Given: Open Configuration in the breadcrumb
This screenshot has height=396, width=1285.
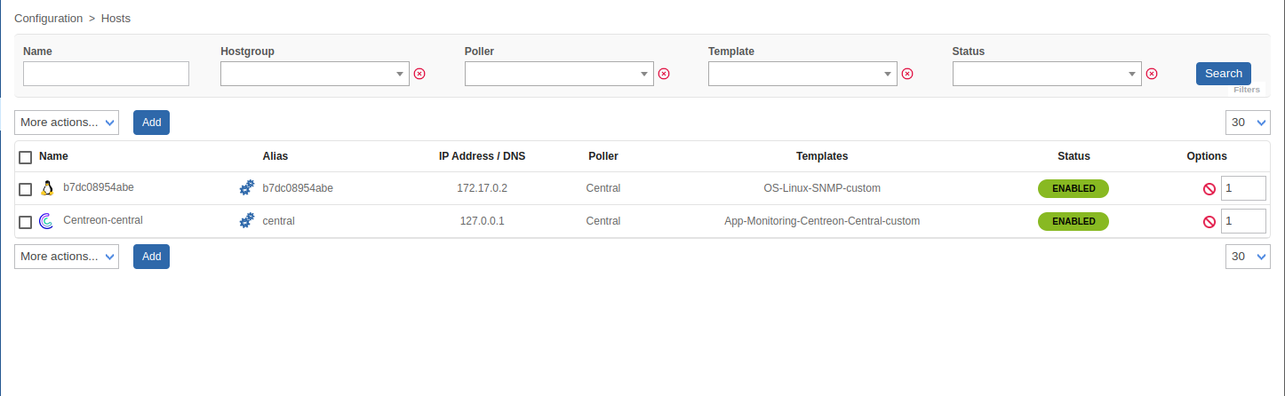Looking at the screenshot, I should click(49, 18).
